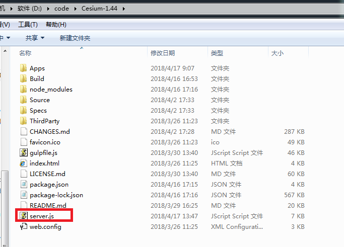Click the 2018/4/17 13:47 date cell
This screenshot has height=247, width=344.
174,216
